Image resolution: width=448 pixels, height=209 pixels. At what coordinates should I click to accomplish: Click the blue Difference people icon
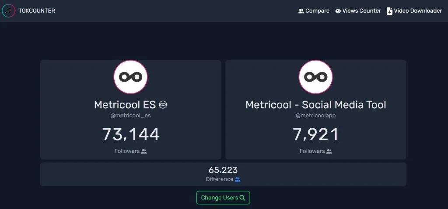click(238, 179)
